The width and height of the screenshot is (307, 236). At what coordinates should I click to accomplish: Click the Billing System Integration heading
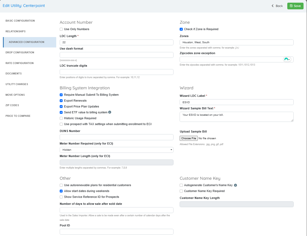coord(84,88)
